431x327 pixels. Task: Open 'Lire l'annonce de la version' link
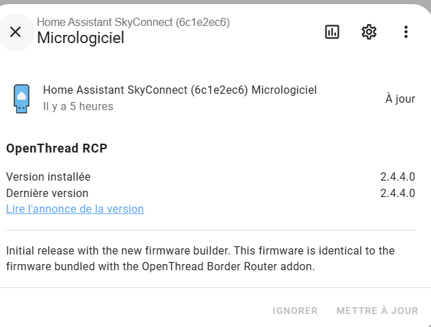tap(75, 209)
